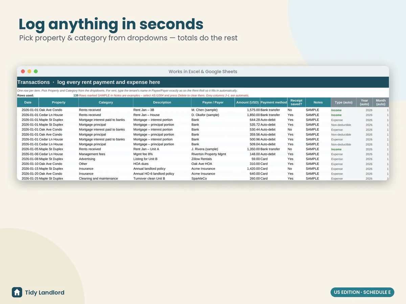406x304 pixels.
Task: Select the 'Rent Jan – House' description cell
Action: click(162, 115)
